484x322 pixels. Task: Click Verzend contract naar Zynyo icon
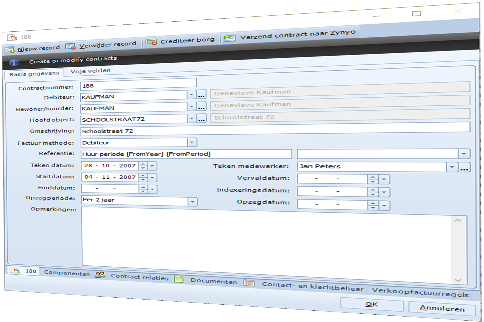pyautogui.click(x=230, y=38)
